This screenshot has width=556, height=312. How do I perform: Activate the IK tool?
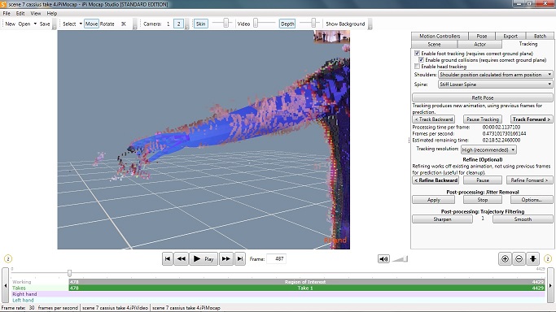(x=124, y=24)
